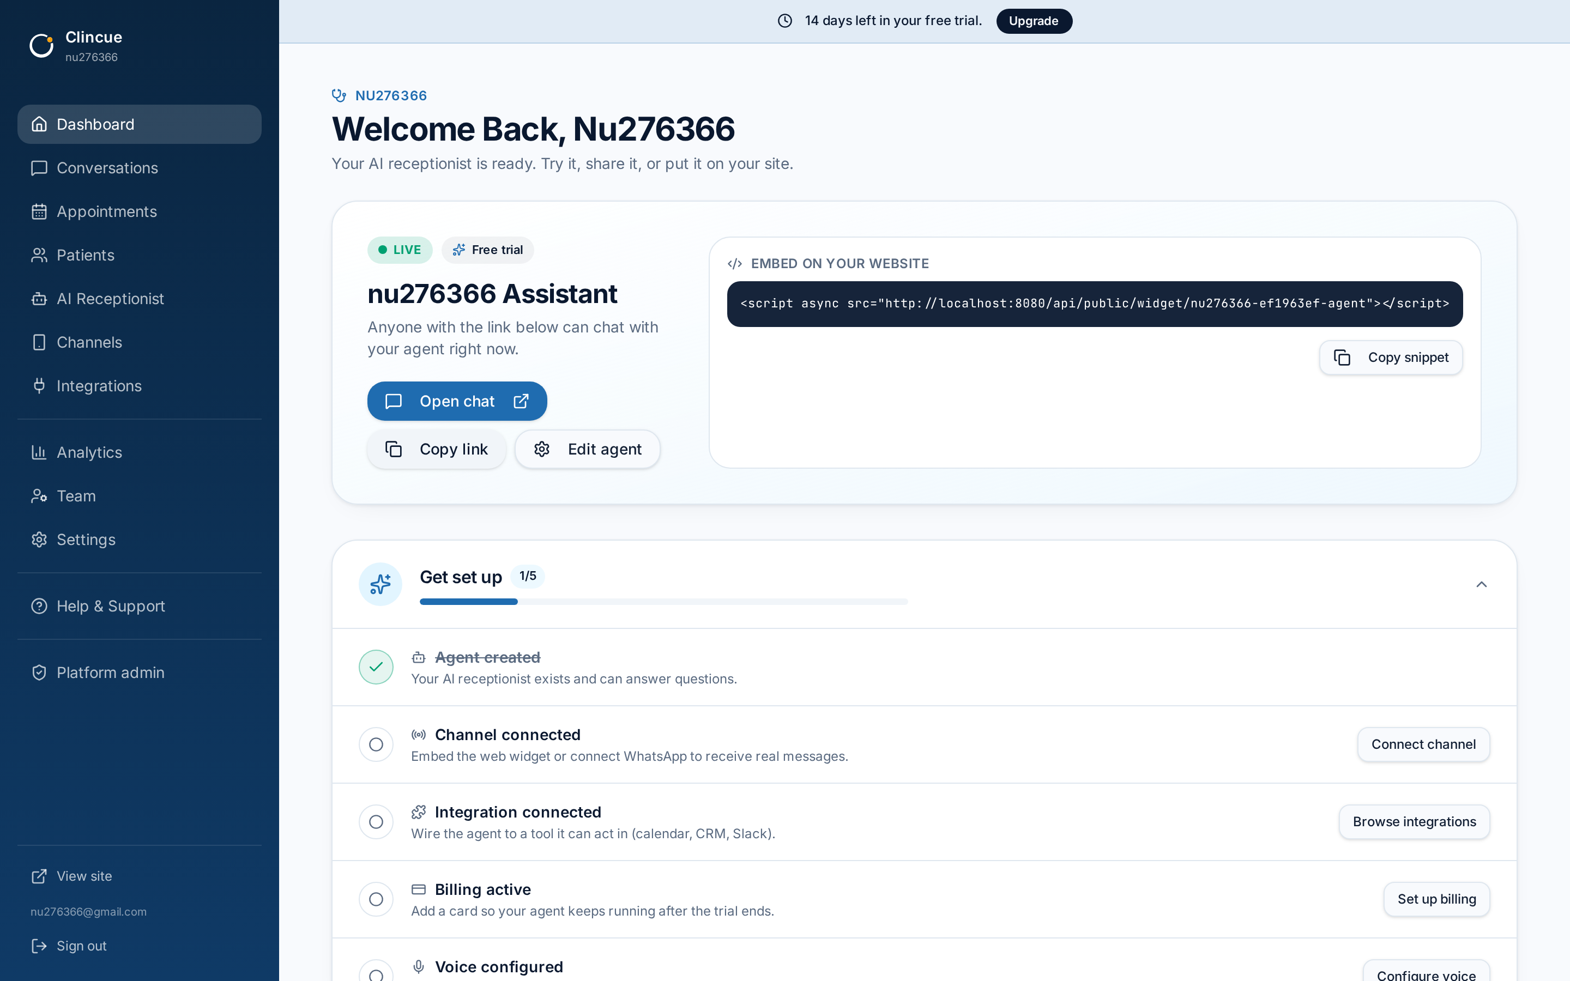Click the Upgrade button in trial banner
Image resolution: width=1570 pixels, height=981 pixels.
(x=1034, y=21)
